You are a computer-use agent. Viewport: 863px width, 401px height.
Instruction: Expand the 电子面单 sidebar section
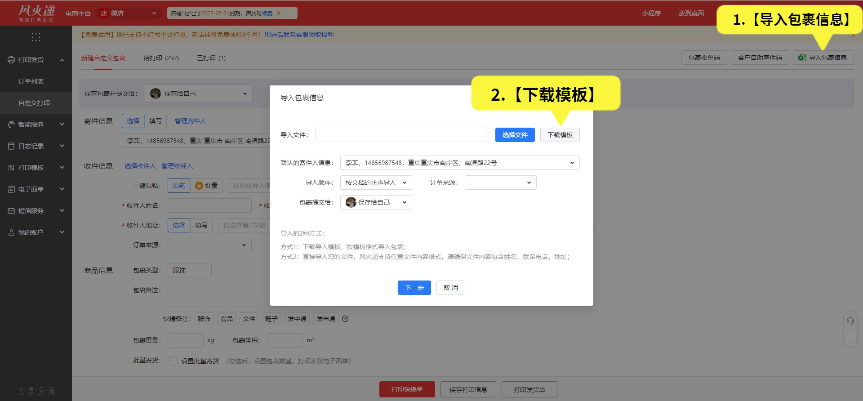(62, 189)
